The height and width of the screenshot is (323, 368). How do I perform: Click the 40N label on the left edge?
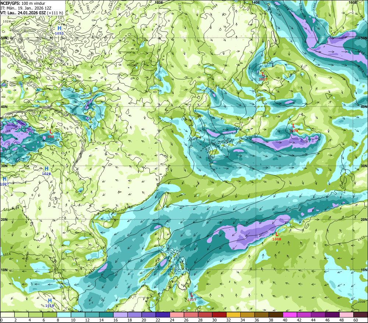point(4,107)
